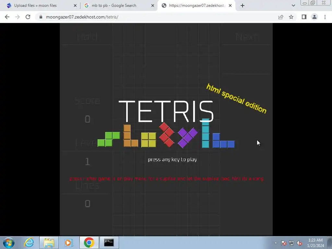
Task: Launch Internet Explorer from the taskbar
Action: click(x=29, y=243)
